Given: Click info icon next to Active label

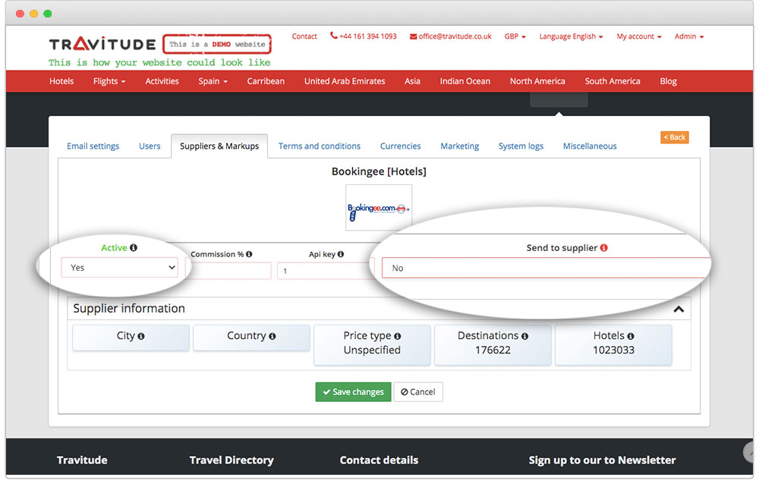Looking at the screenshot, I should [134, 248].
